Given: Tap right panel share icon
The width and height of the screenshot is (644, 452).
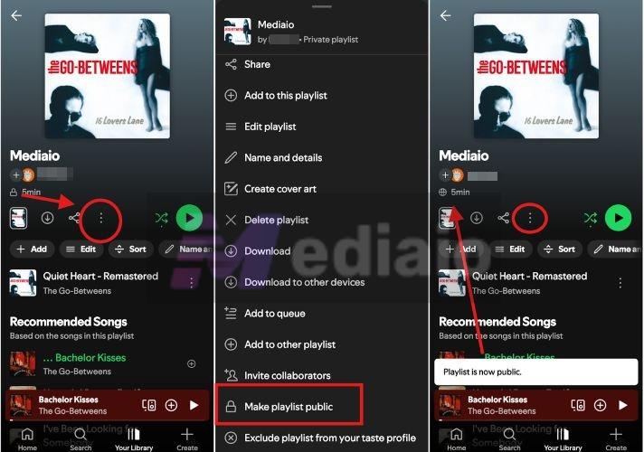Looking at the screenshot, I should 503,218.
